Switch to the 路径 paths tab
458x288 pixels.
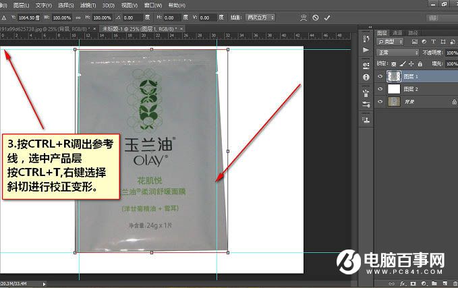(x=413, y=33)
